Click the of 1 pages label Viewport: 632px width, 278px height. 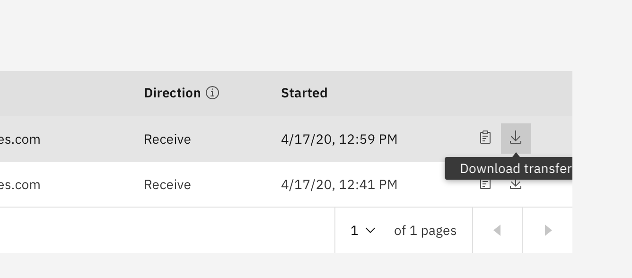(424, 230)
